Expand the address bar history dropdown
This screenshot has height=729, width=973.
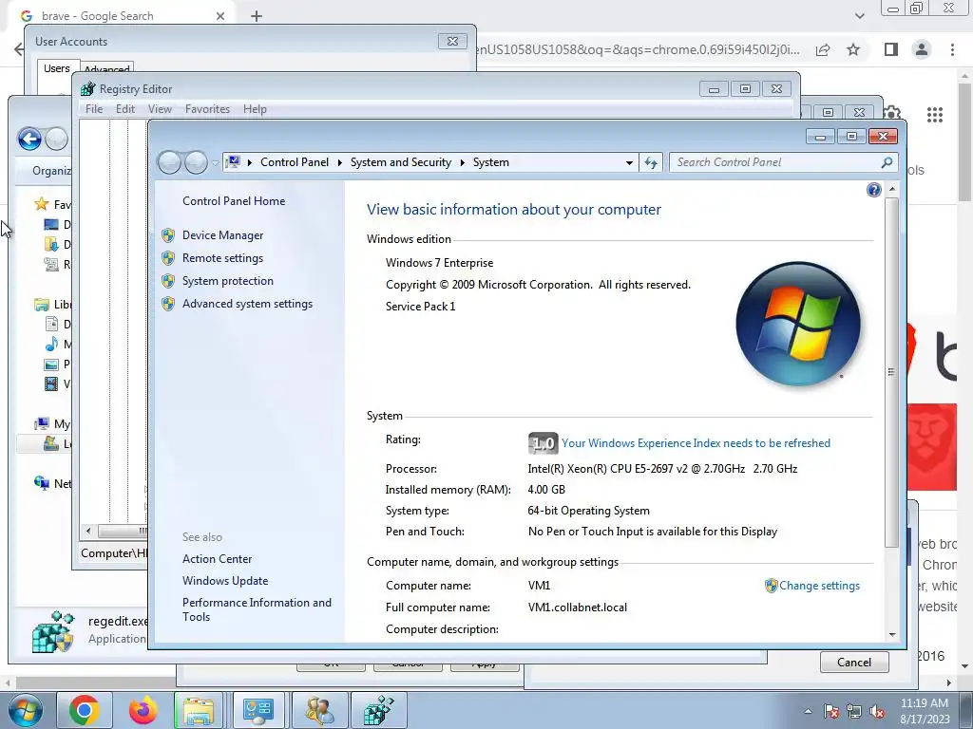coord(629,162)
